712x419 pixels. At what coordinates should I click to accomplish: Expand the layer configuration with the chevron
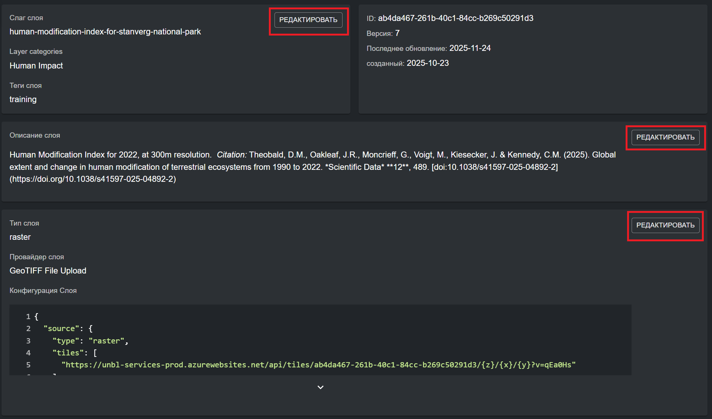coord(320,387)
